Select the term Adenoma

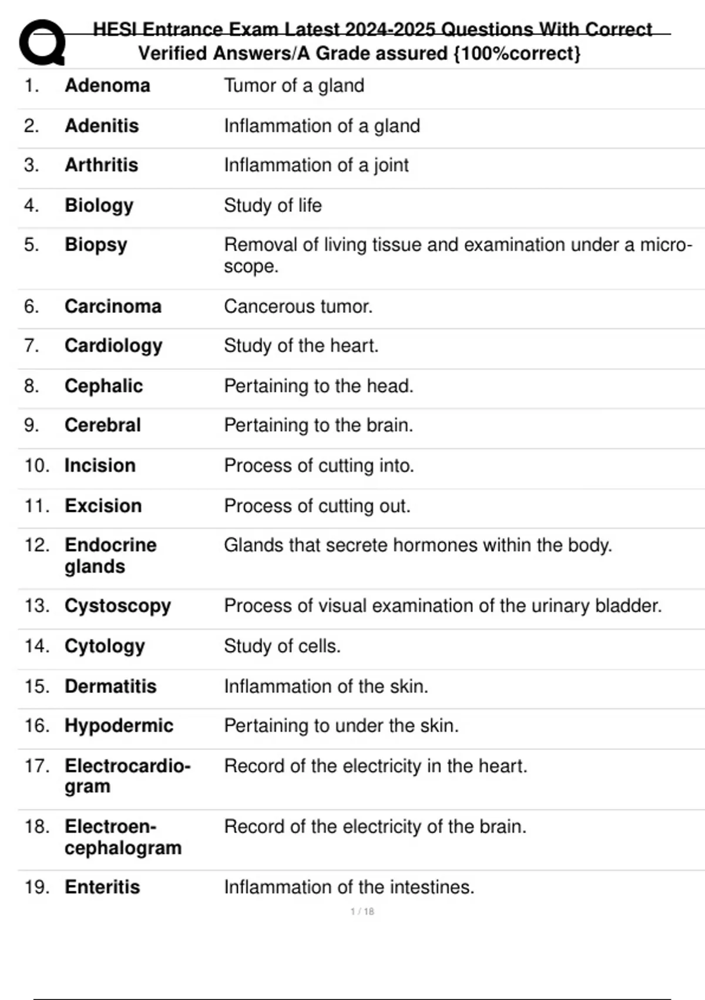[x=108, y=86]
